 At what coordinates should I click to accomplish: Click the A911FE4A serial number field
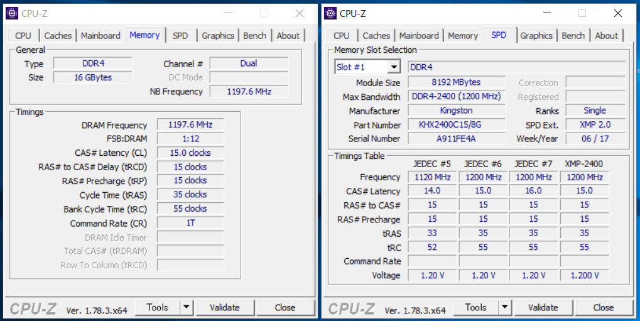click(x=457, y=139)
